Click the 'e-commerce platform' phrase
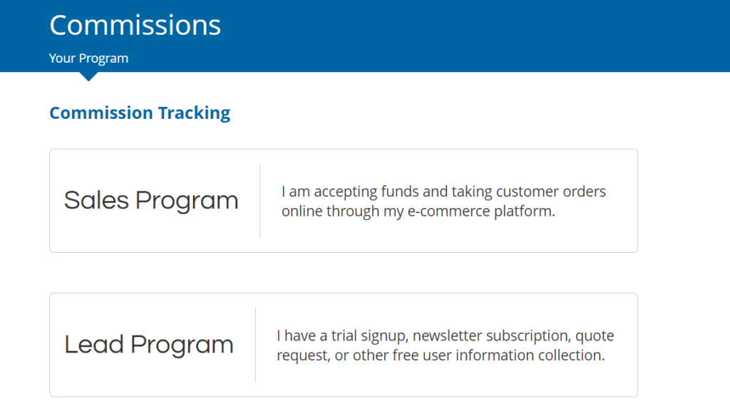This screenshot has width=730, height=411. click(481, 211)
